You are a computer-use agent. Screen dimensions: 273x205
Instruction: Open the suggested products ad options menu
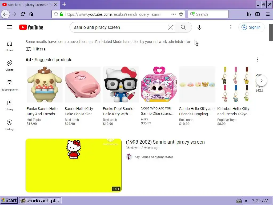tap(257, 60)
